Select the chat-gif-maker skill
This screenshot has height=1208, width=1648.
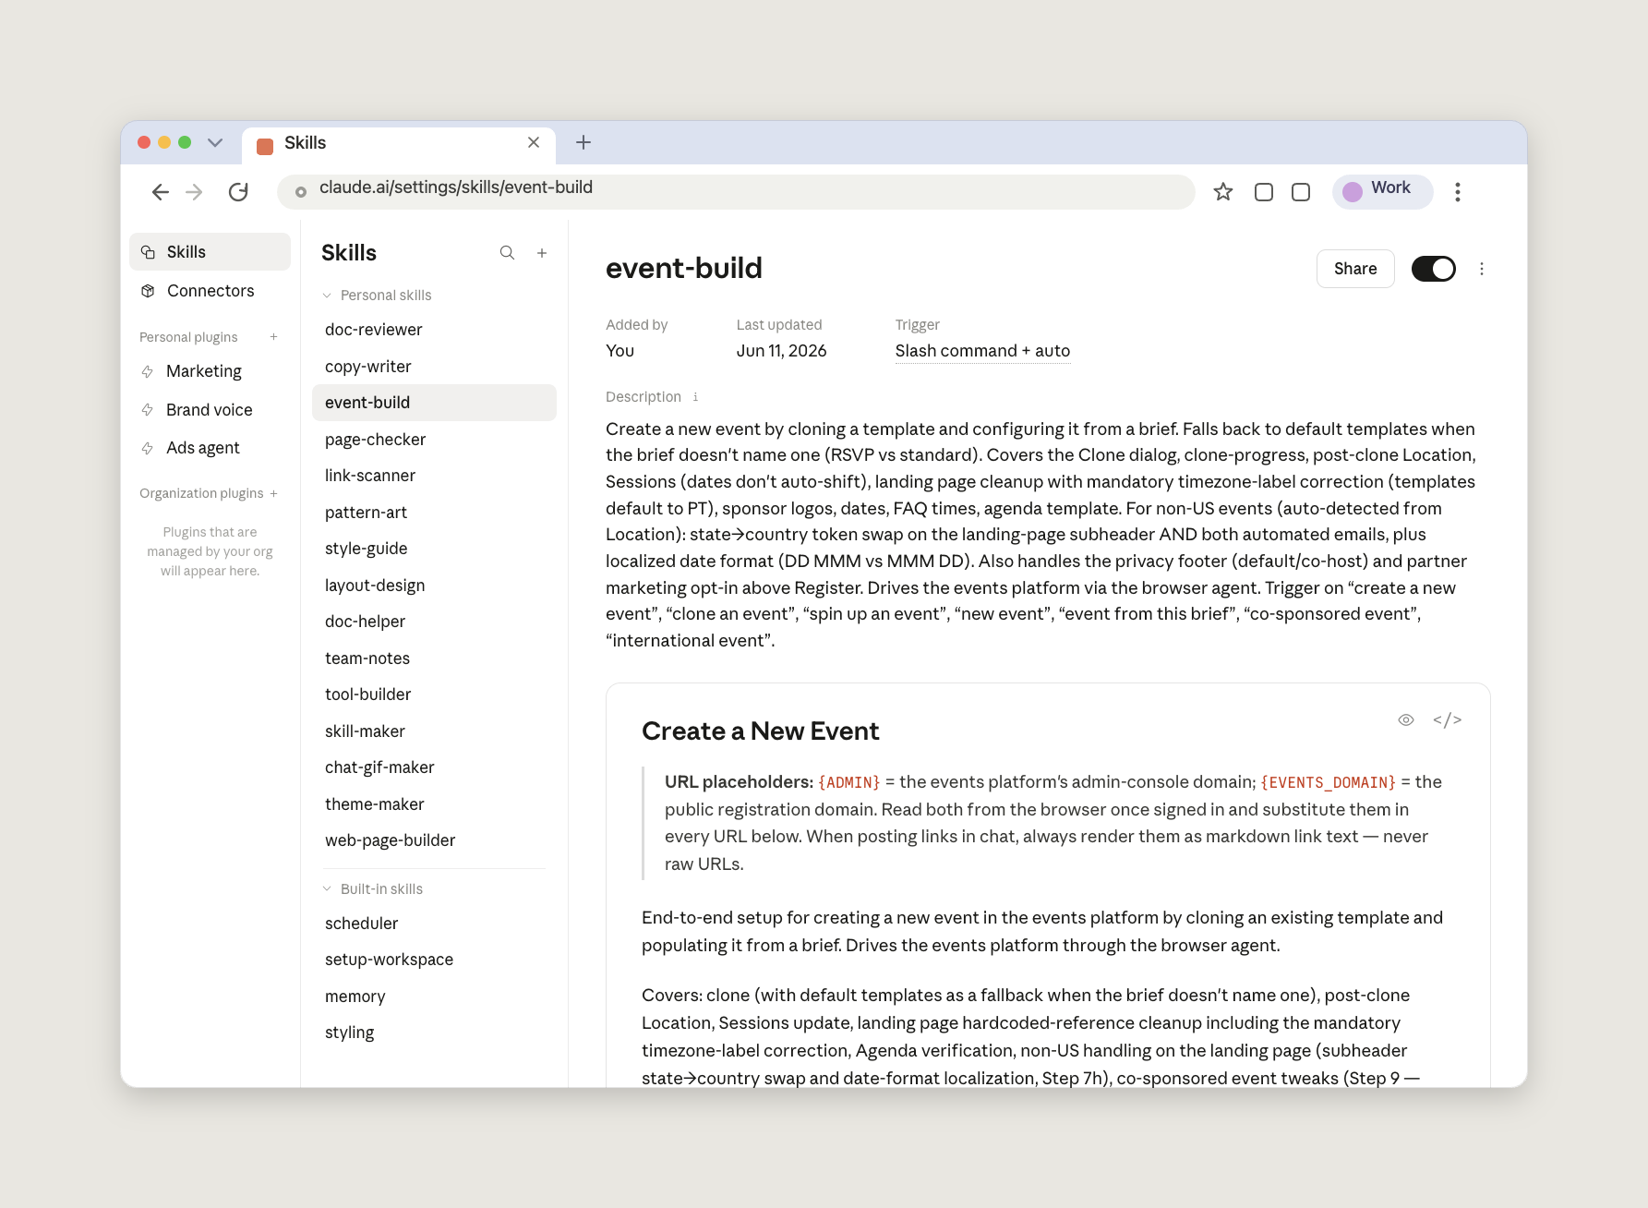(434, 767)
